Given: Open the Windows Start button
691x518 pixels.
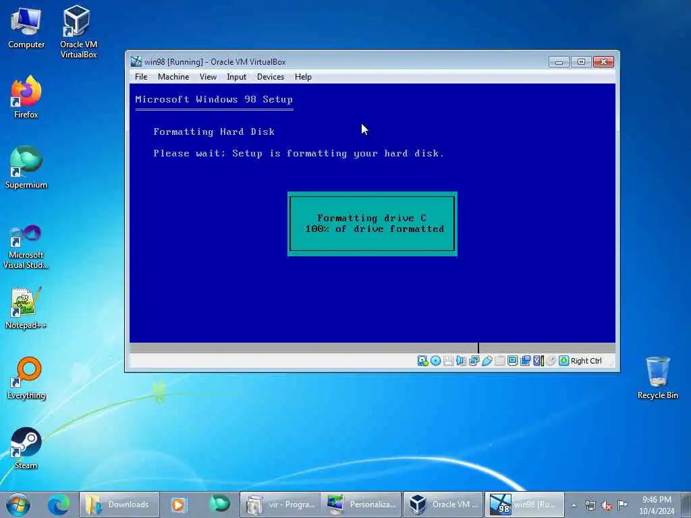Looking at the screenshot, I should point(18,505).
